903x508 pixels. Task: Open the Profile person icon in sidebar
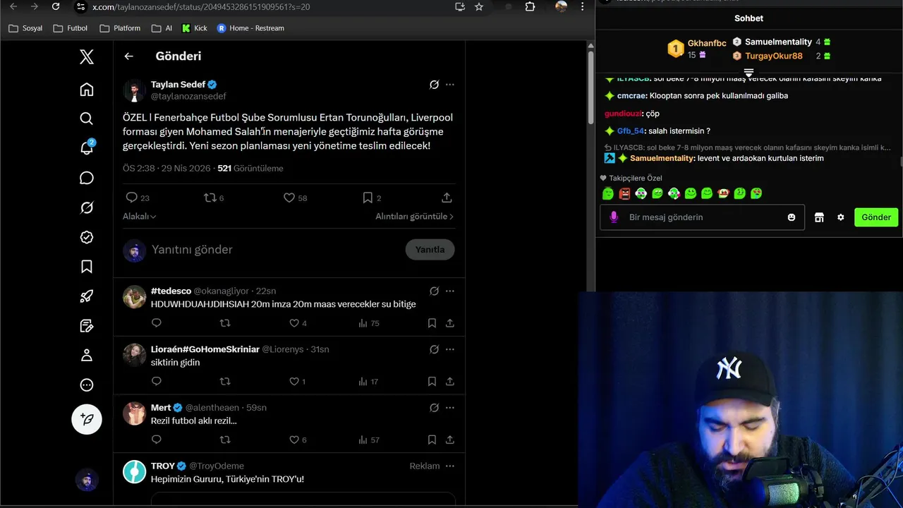coord(87,355)
